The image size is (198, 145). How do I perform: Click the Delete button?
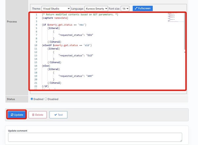tap(38, 115)
